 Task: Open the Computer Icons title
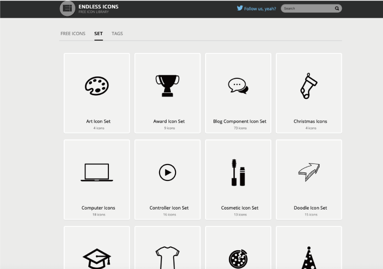click(x=98, y=208)
